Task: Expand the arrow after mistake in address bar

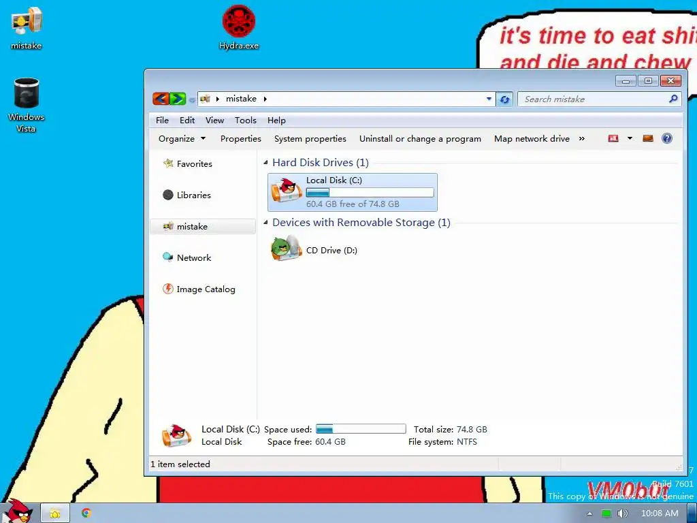Action: pos(265,99)
